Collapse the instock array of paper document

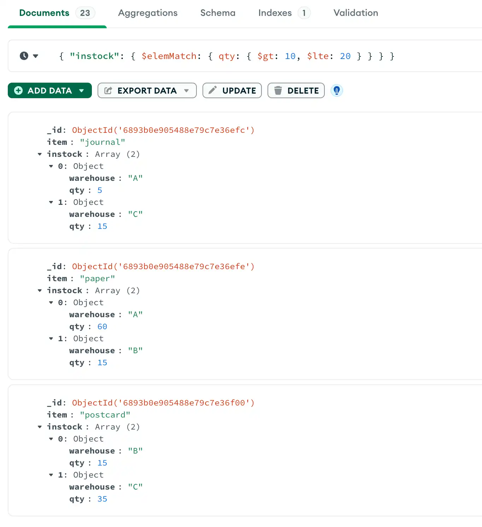point(40,290)
